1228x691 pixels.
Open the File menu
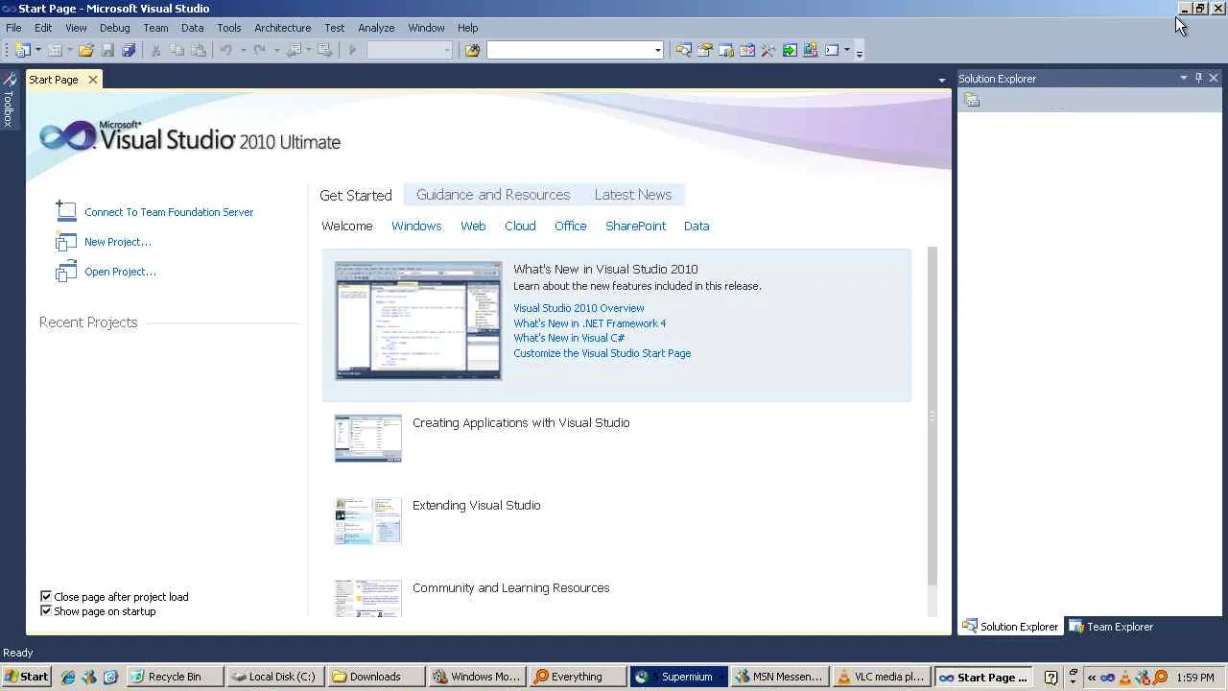click(x=13, y=28)
